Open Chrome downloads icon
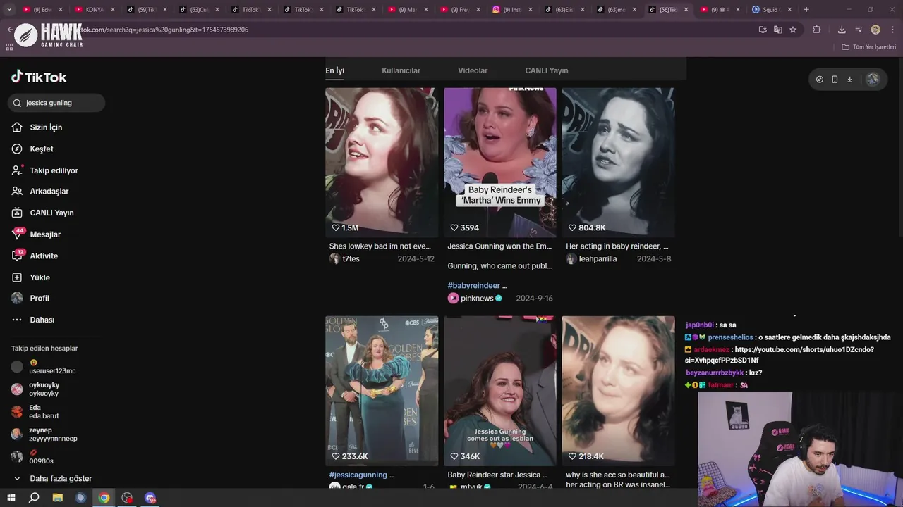This screenshot has width=903, height=507. pos(842,30)
